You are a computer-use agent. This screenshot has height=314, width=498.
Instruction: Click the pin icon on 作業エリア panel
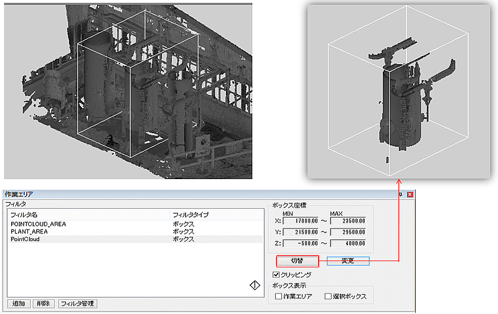[x=401, y=195]
